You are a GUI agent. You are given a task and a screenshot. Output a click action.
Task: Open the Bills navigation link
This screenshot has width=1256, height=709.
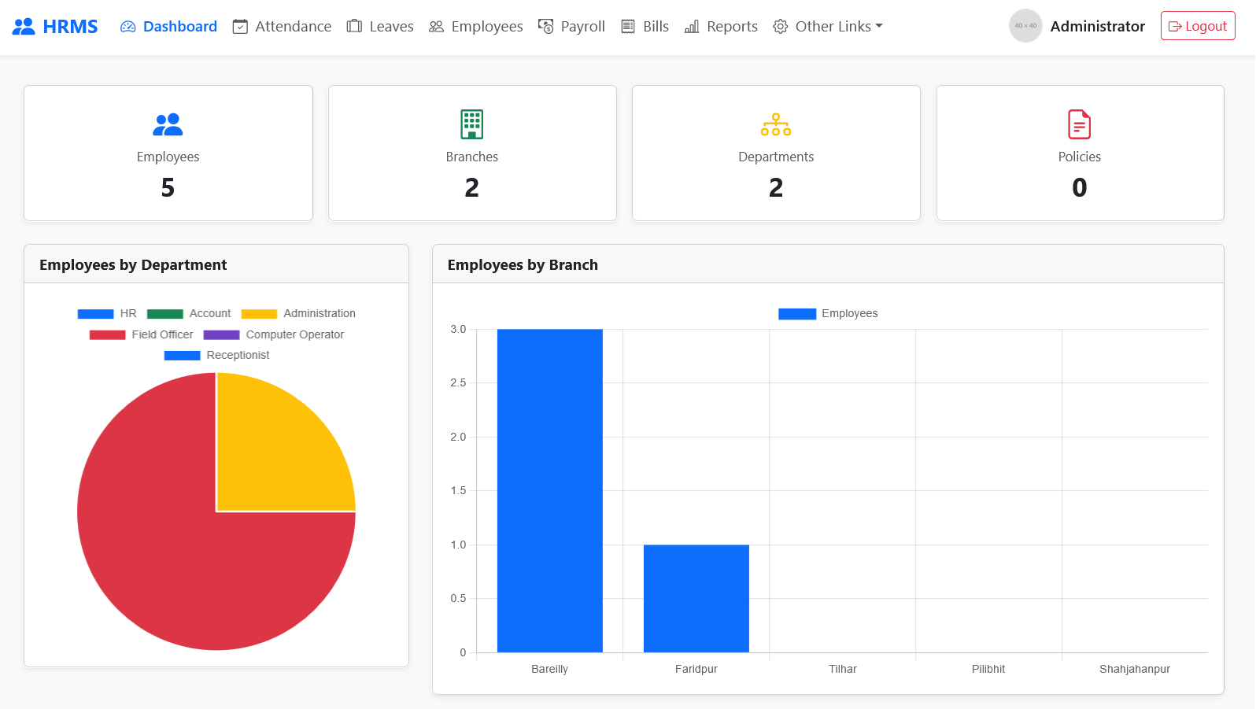coord(645,27)
